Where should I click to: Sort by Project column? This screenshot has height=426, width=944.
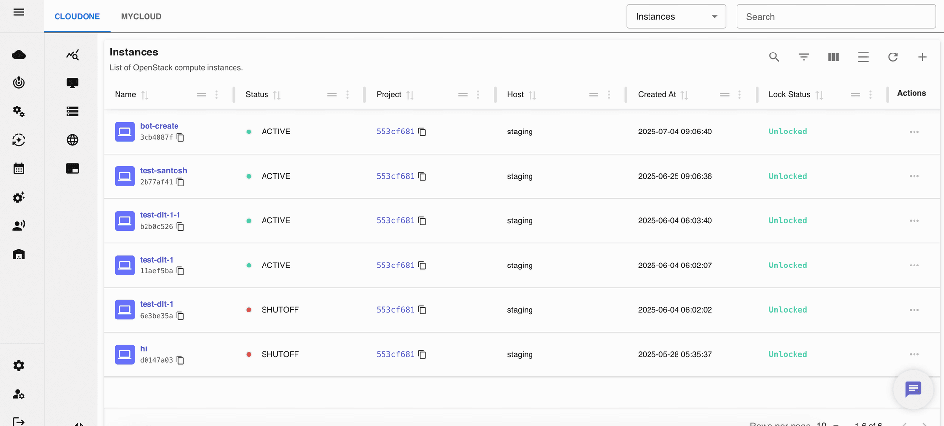[x=410, y=95]
